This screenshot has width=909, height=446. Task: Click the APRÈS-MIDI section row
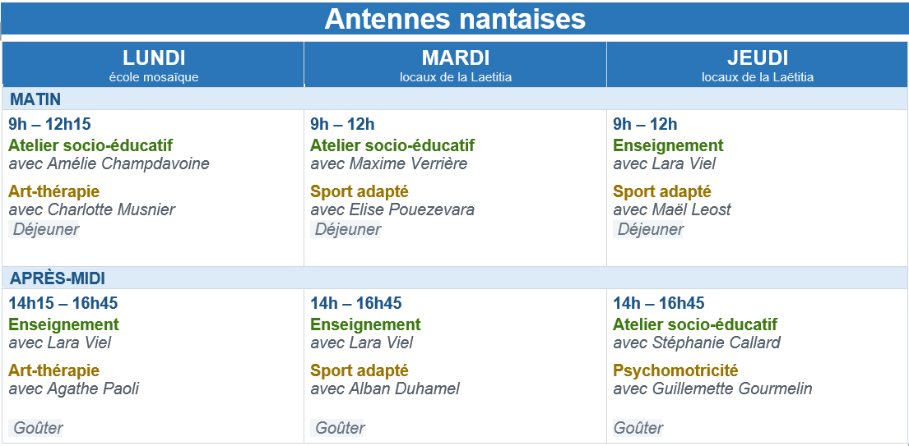[x=454, y=278]
